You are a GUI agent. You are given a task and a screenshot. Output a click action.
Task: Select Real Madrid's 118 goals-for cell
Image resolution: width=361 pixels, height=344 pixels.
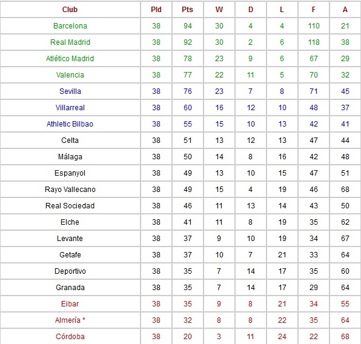pyautogui.click(x=314, y=42)
